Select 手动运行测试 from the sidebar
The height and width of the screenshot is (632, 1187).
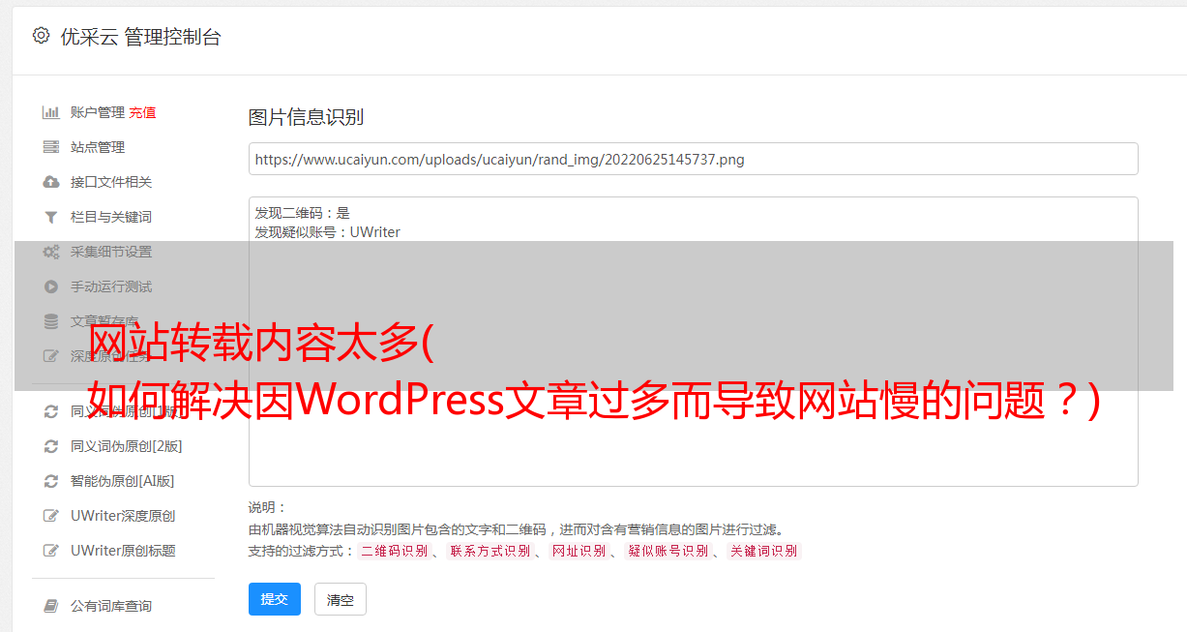(x=111, y=286)
